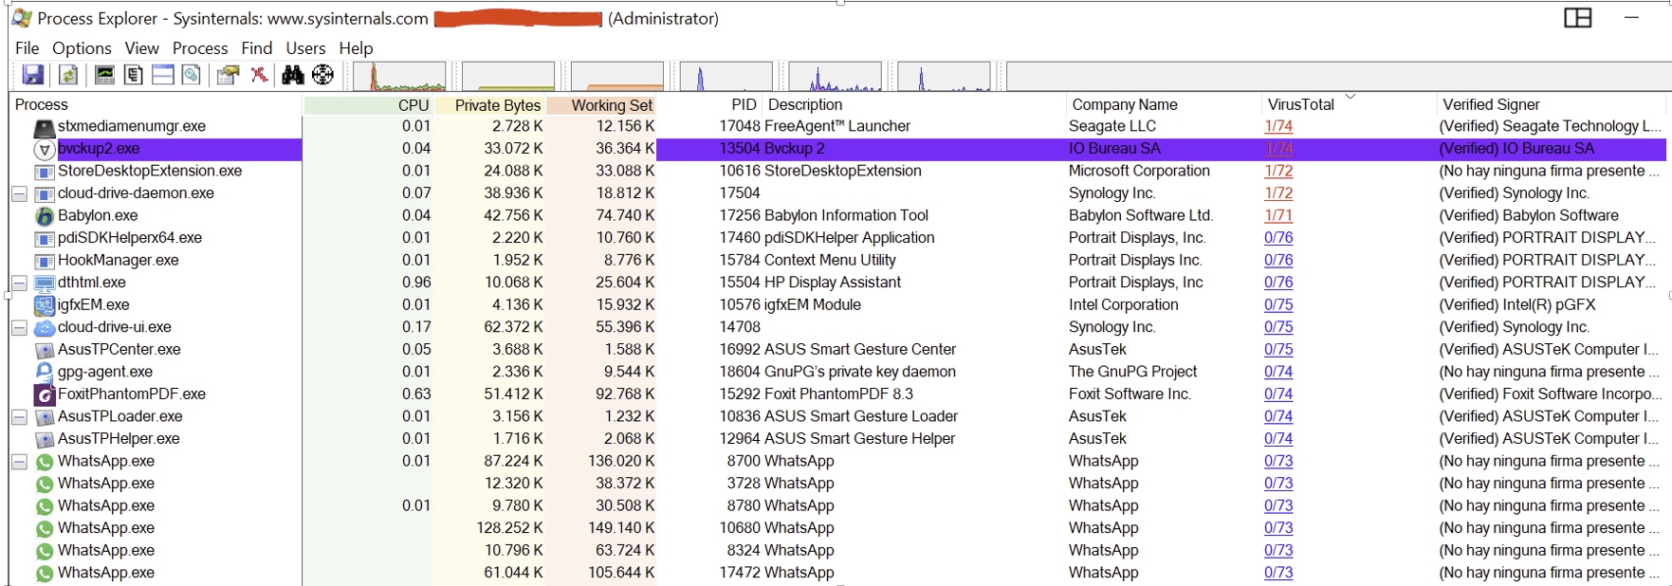Click 'Intel Corporation' company name cell
This screenshot has height=586, width=1672.
1124,304
